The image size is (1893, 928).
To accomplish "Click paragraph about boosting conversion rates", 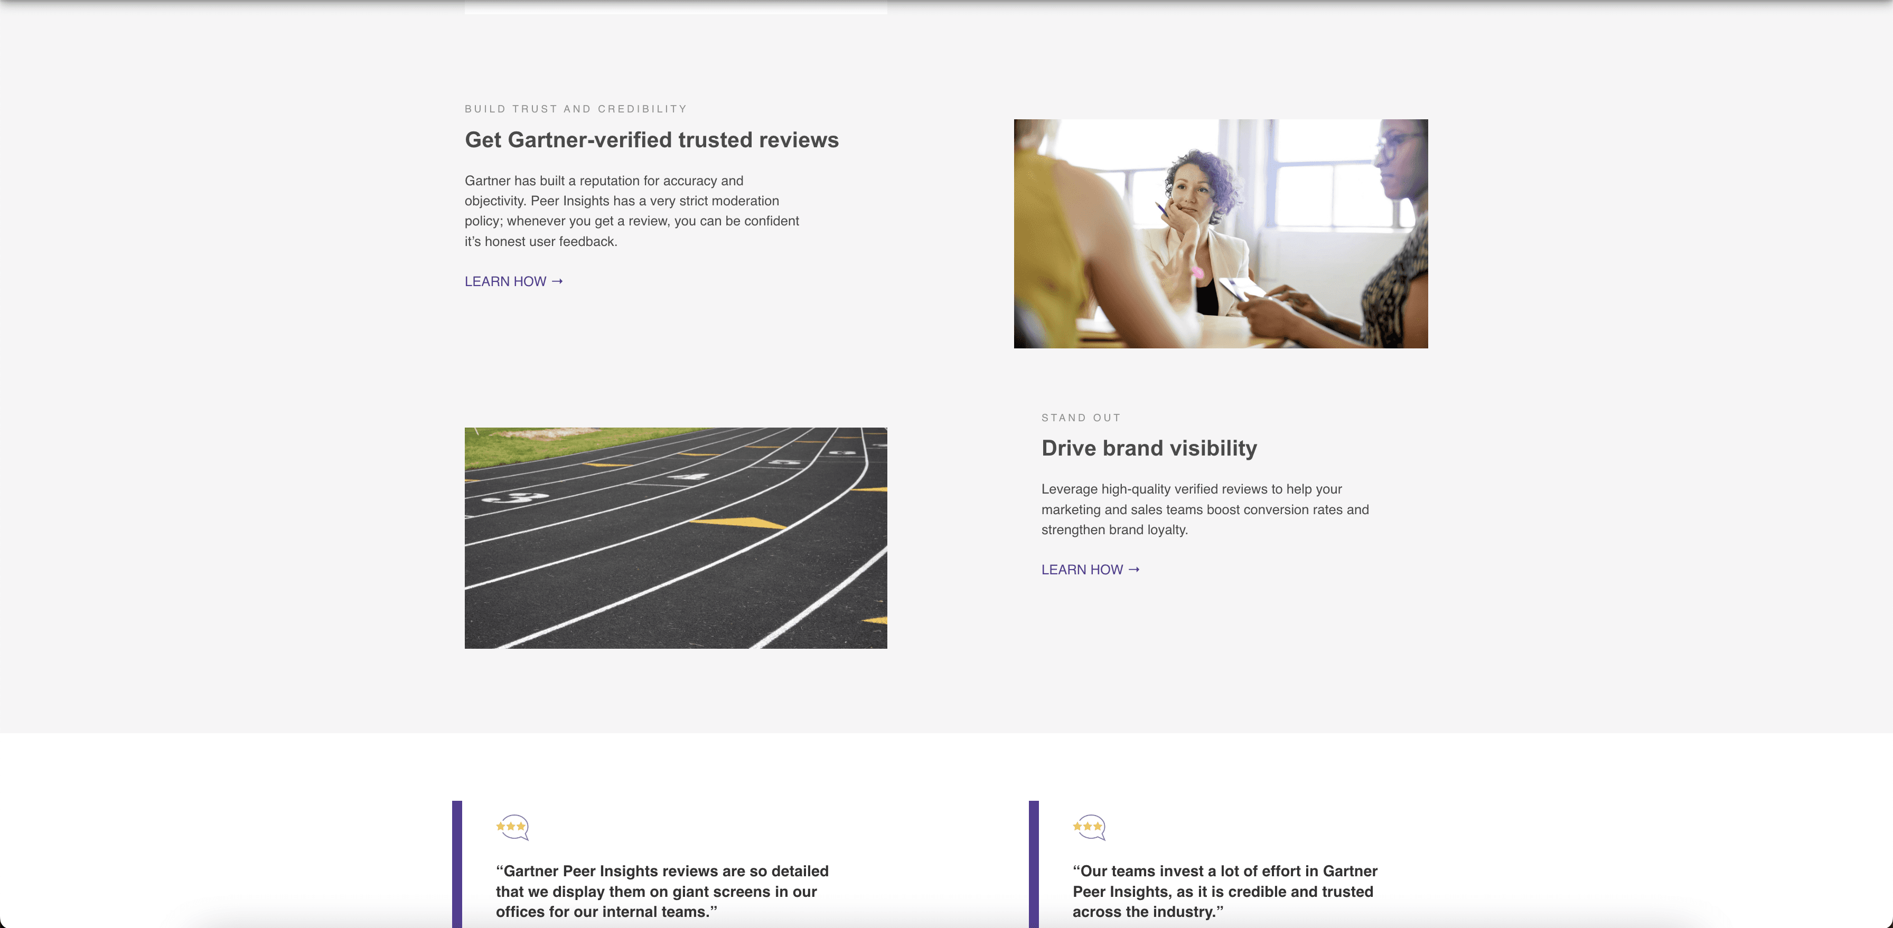I will (x=1204, y=509).
